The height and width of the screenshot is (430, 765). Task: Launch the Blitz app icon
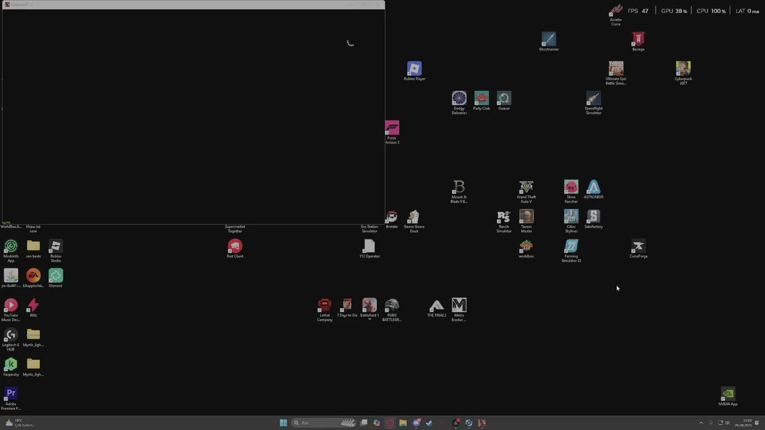click(x=33, y=308)
